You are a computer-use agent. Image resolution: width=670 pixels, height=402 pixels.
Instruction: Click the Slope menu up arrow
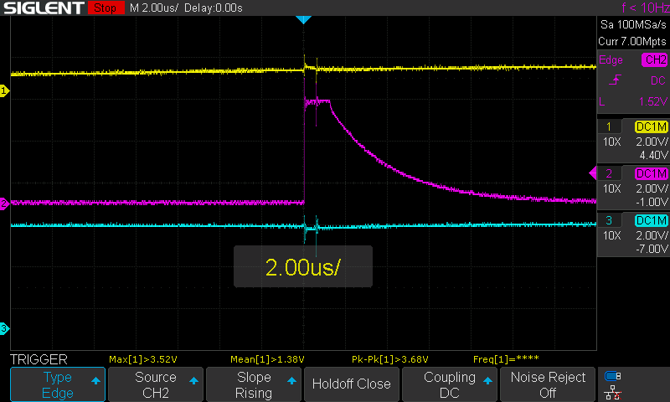291,380
